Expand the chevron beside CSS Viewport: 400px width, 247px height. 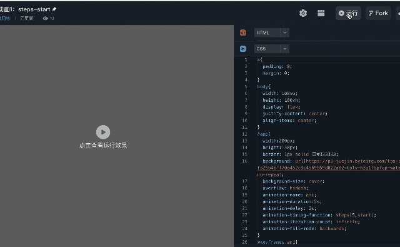pyautogui.click(x=285, y=49)
